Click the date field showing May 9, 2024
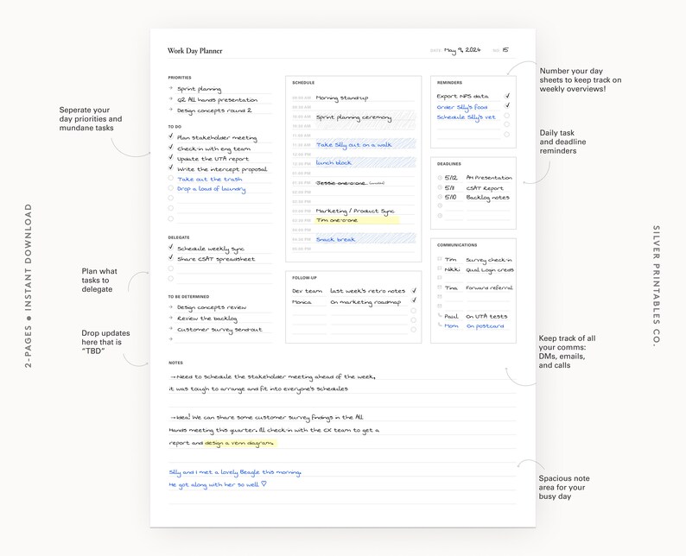The image size is (686, 556). [x=462, y=50]
